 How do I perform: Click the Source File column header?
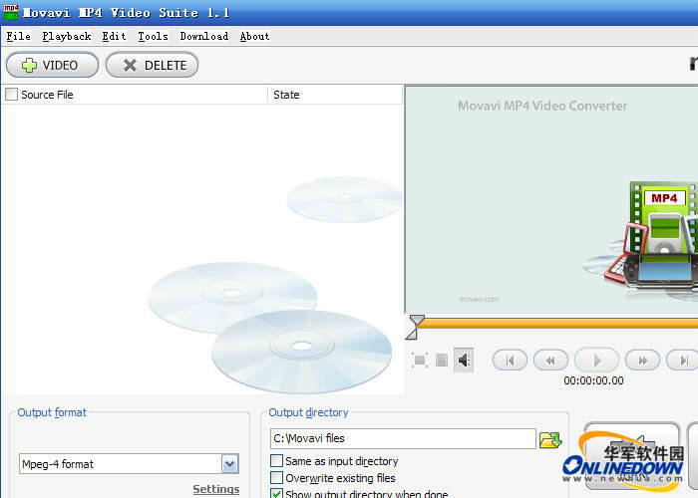click(134, 95)
